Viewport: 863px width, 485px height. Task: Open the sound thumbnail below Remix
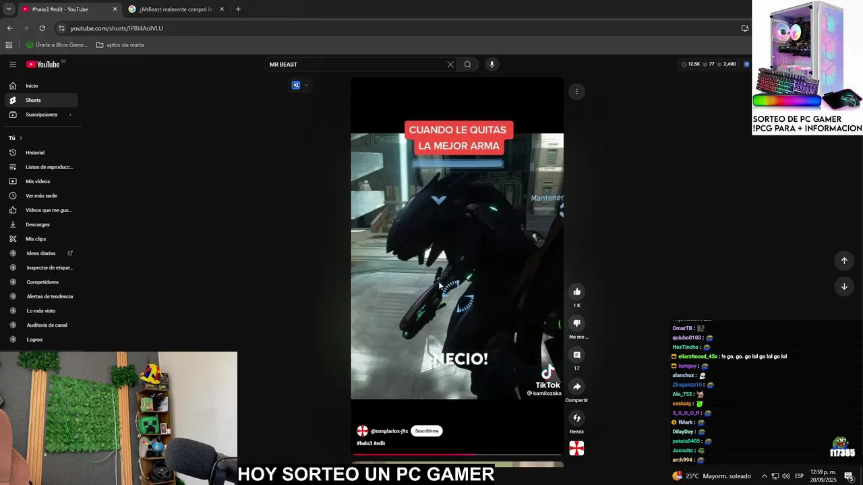[576, 449]
